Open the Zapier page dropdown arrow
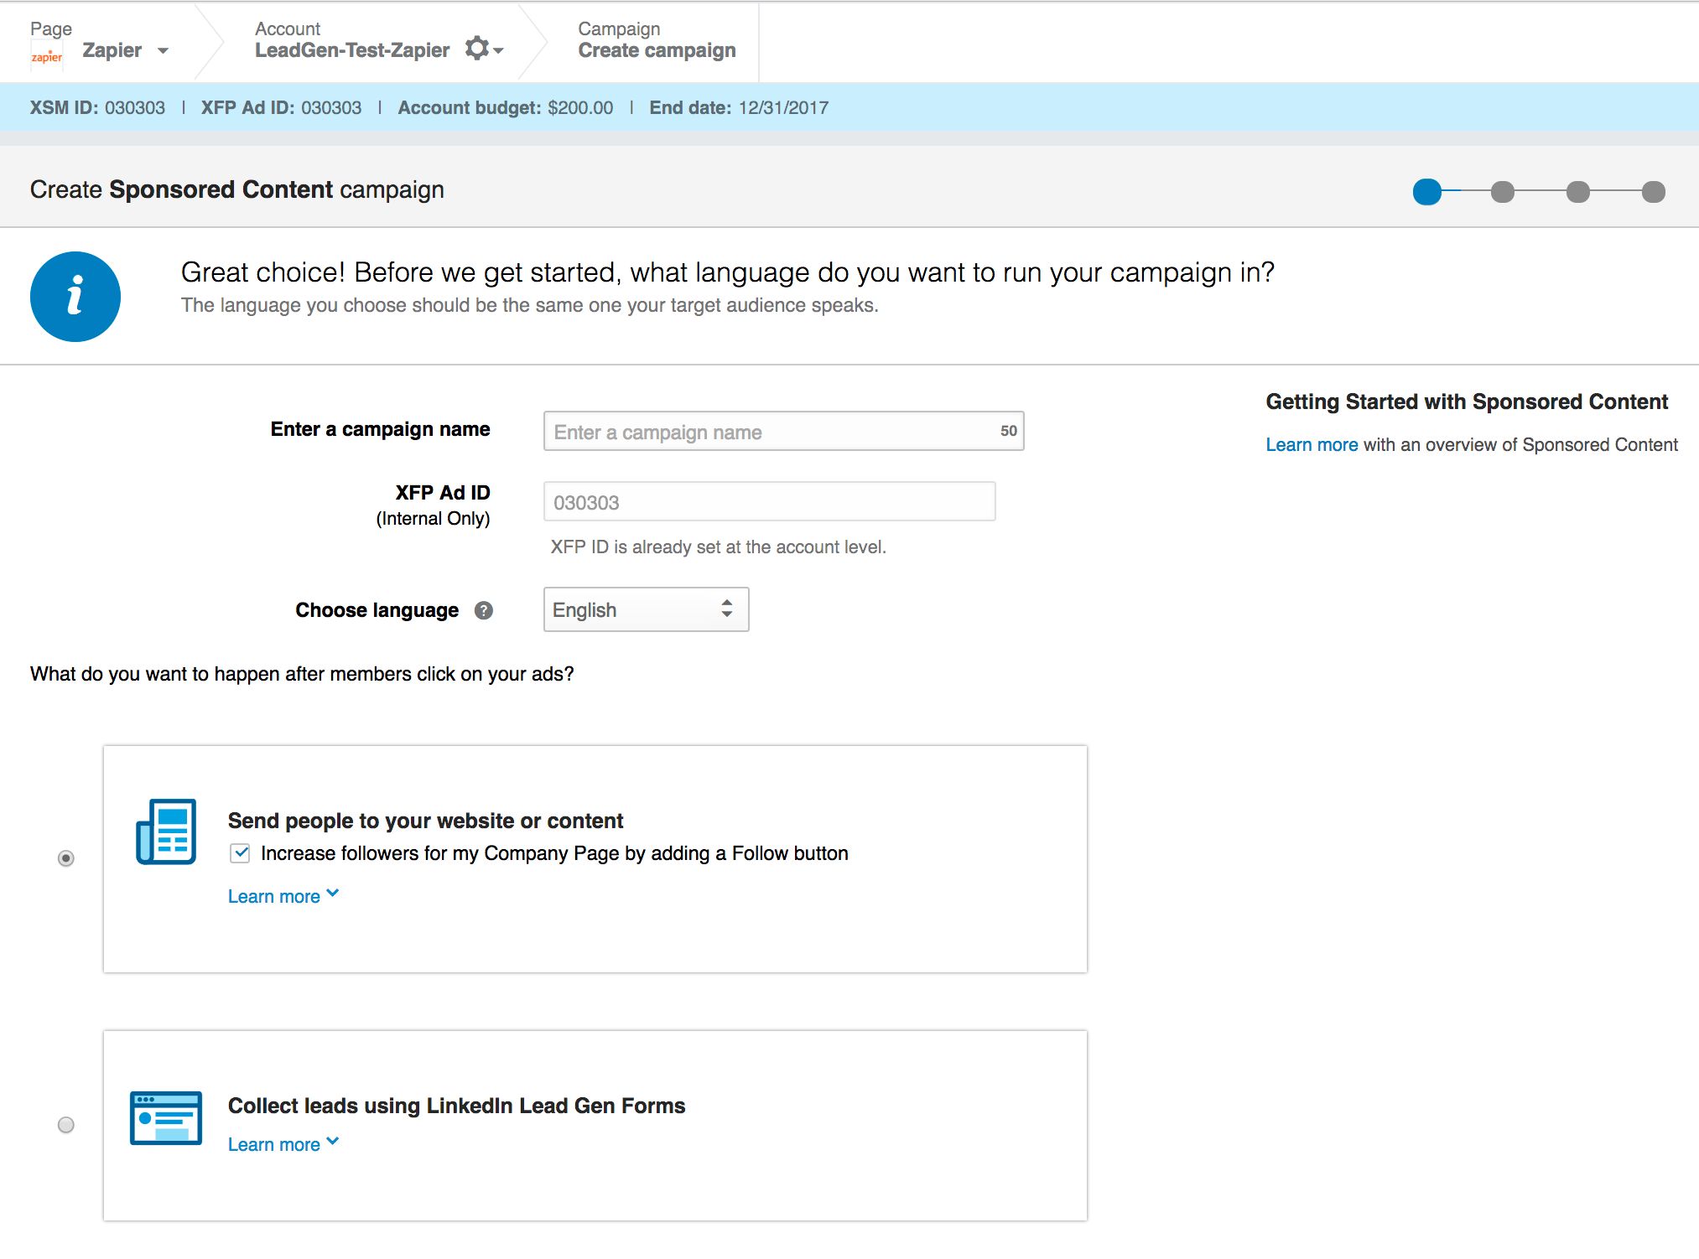Screen dimensions: 1699x1259 pyautogui.click(x=163, y=51)
